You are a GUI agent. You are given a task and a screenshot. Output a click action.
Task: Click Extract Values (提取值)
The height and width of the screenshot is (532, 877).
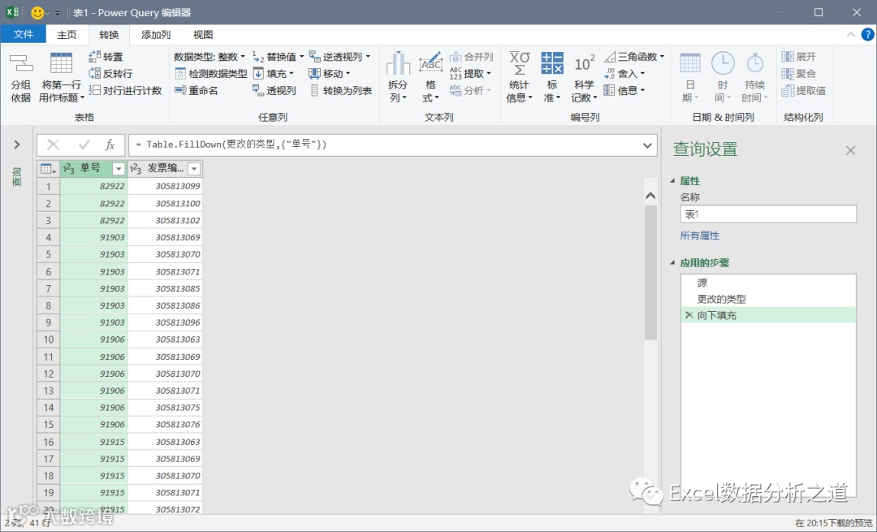[804, 90]
